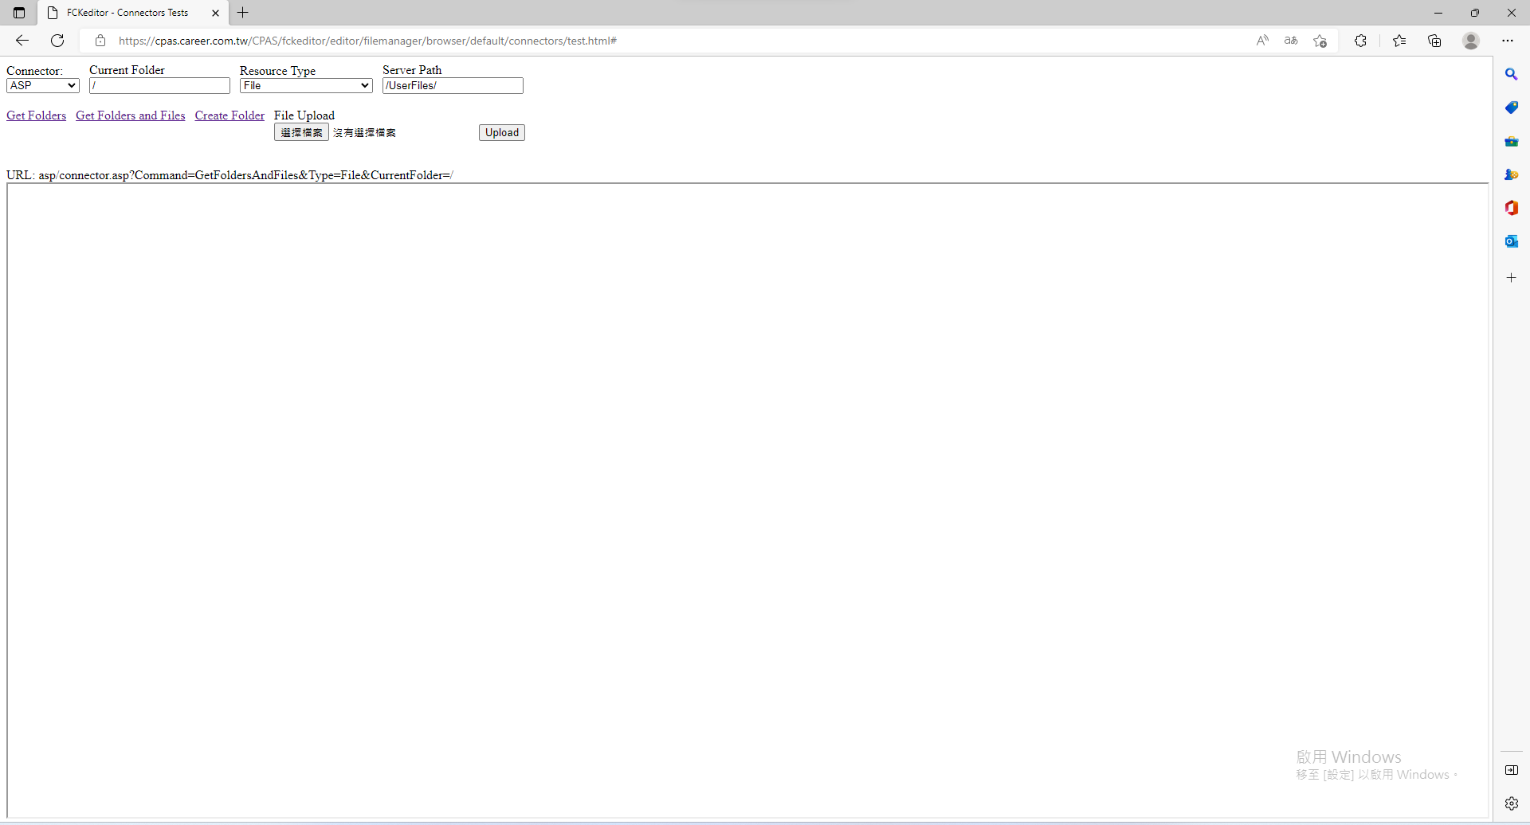Click the browser Back arrow
Screen dimensions: 1530x825
click(22, 41)
